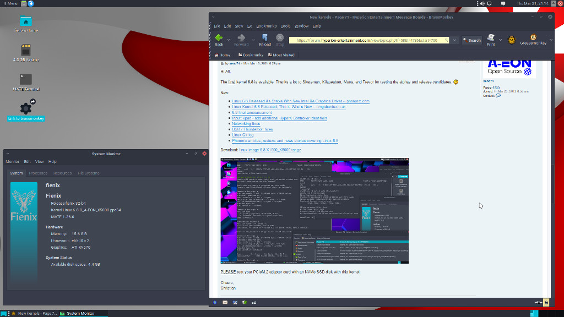Switch to New kernels taskbar window button
This screenshot has width=564, height=317.
pos(34,313)
